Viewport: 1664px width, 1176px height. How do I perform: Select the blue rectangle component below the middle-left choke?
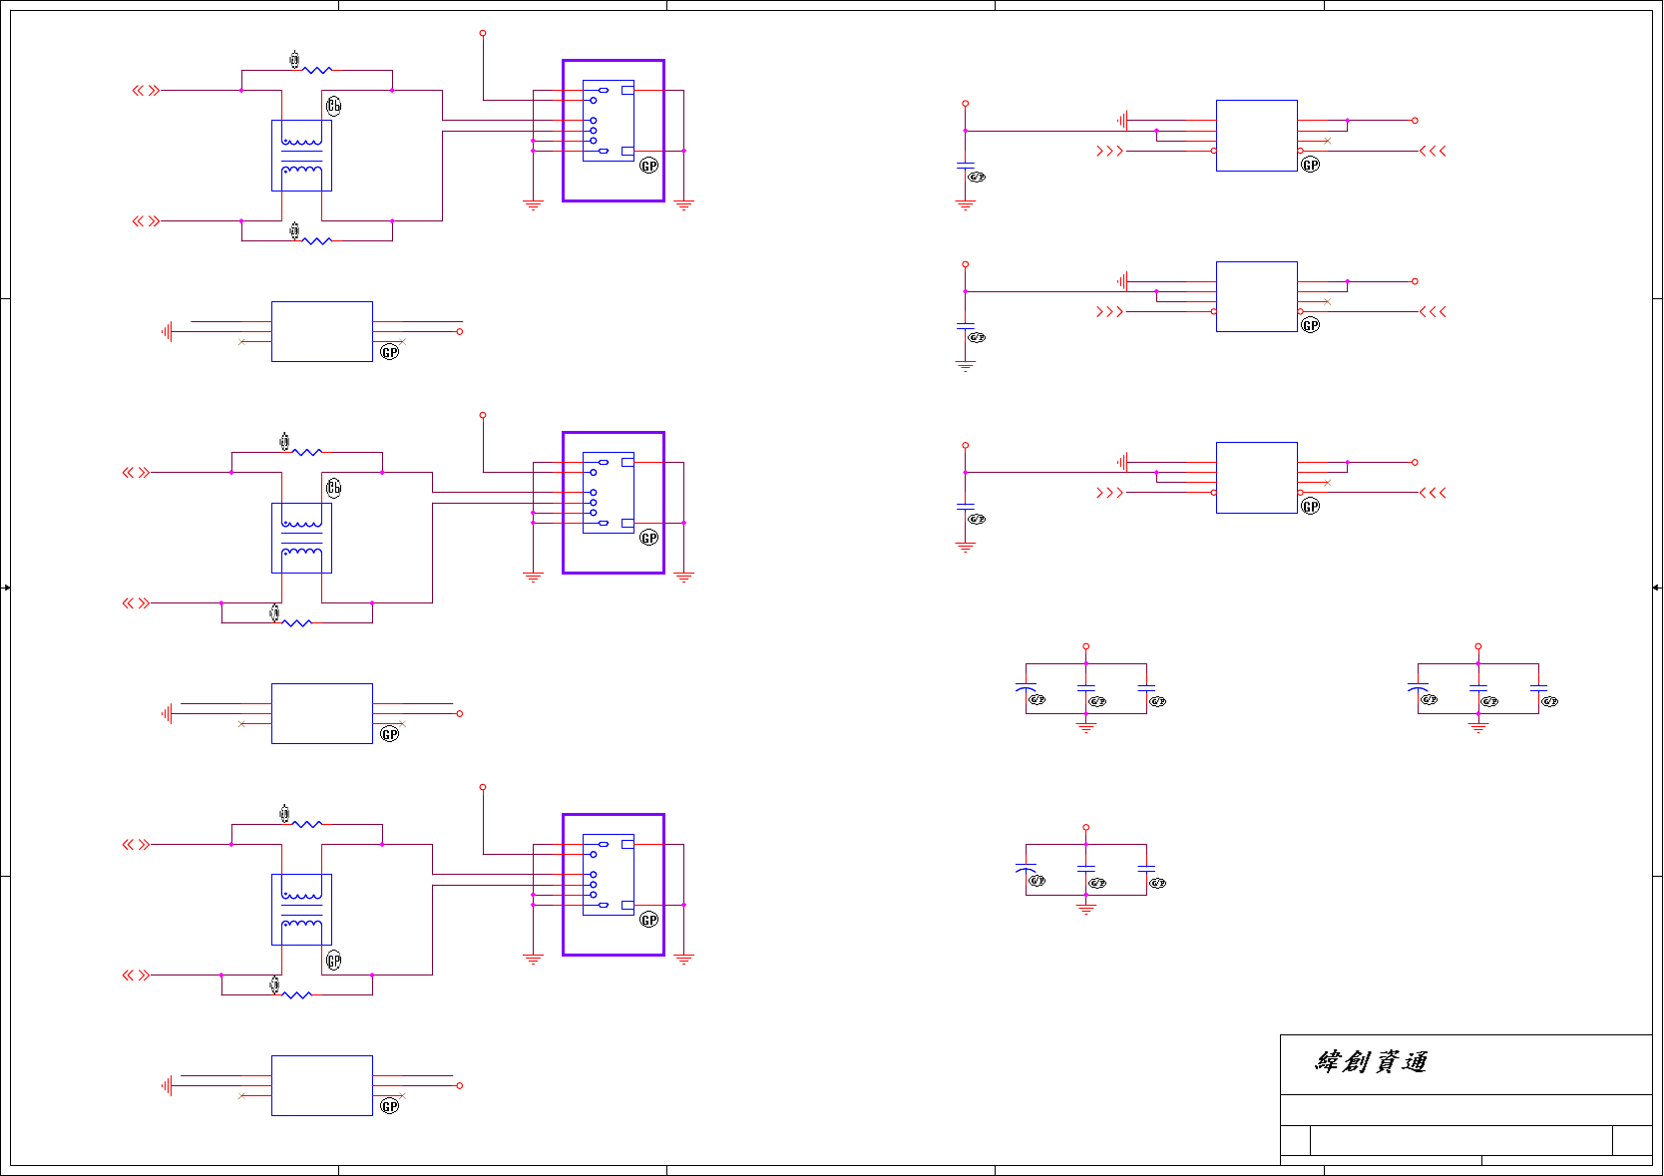(x=322, y=713)
